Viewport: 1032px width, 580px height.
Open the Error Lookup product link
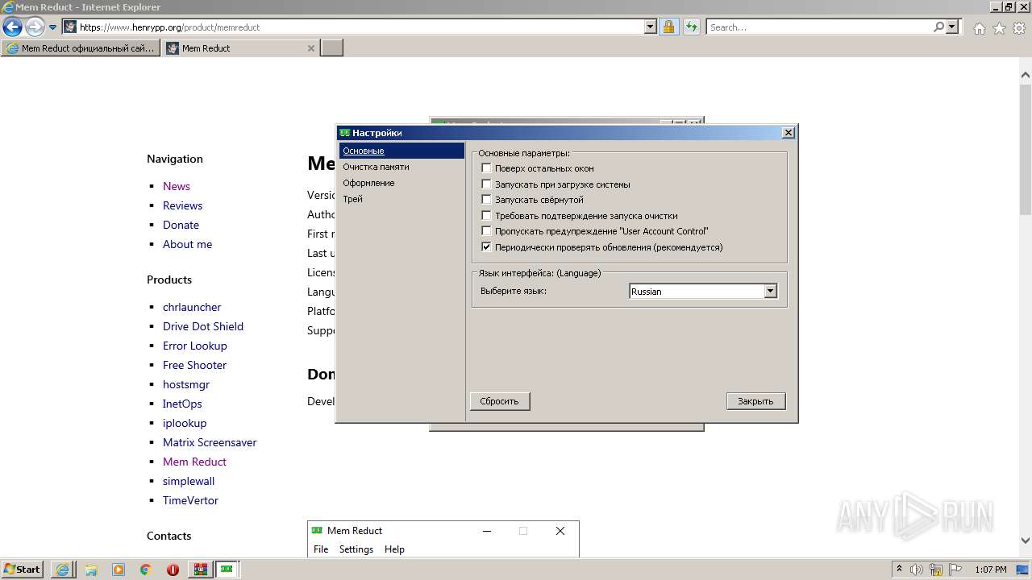click(195, 346)
